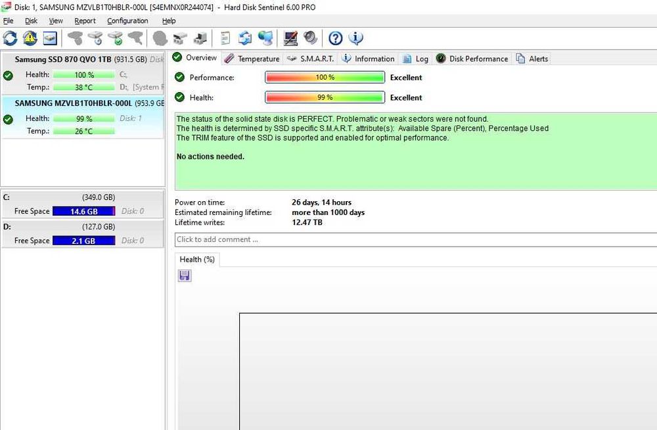Open the Disk menu
Image resolution: width=657 pixels, height=430 pixels.
point(31,20)
